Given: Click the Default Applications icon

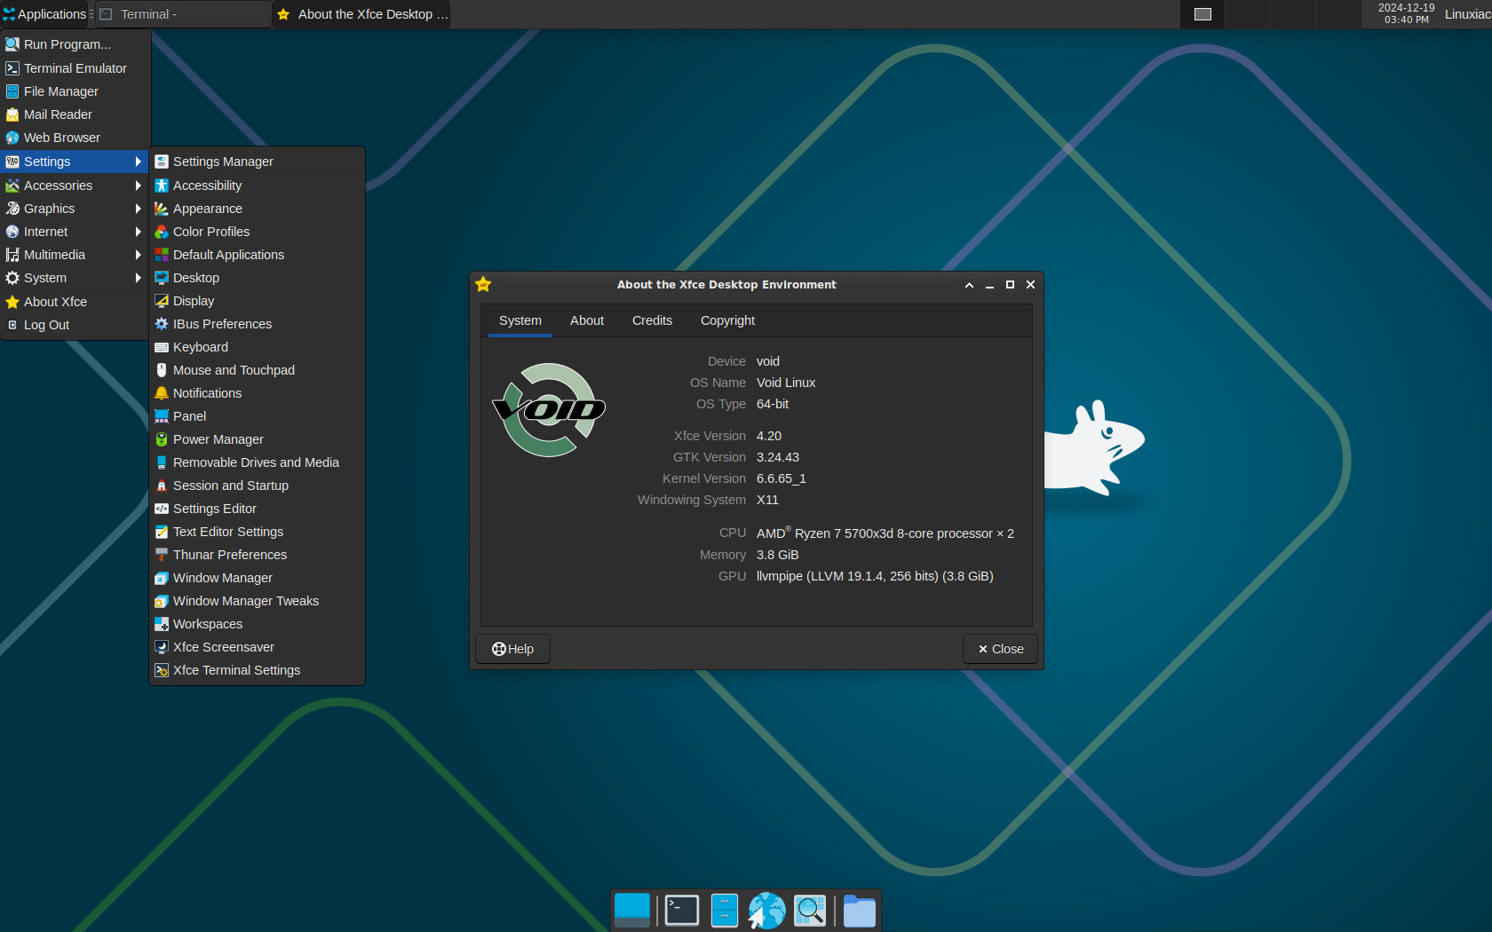Looking at the screenshot, I should coord(162,255).
